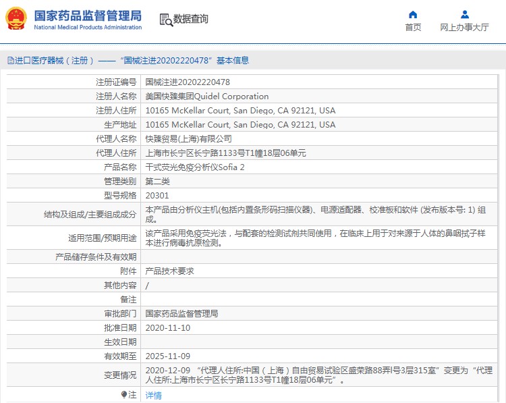Image resolution: width=506 pixels, height=403 pixels.
Task: Select 干式荧光免疫分析仪Sofia 2 value
Action: click(195, 167)
